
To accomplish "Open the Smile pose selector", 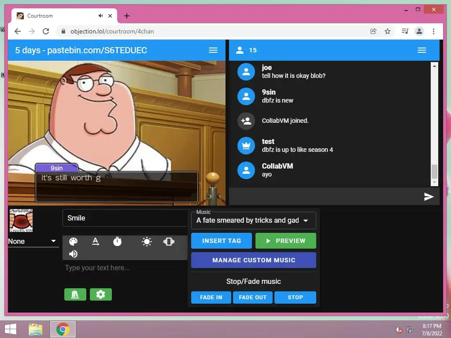I will point(125,218).
